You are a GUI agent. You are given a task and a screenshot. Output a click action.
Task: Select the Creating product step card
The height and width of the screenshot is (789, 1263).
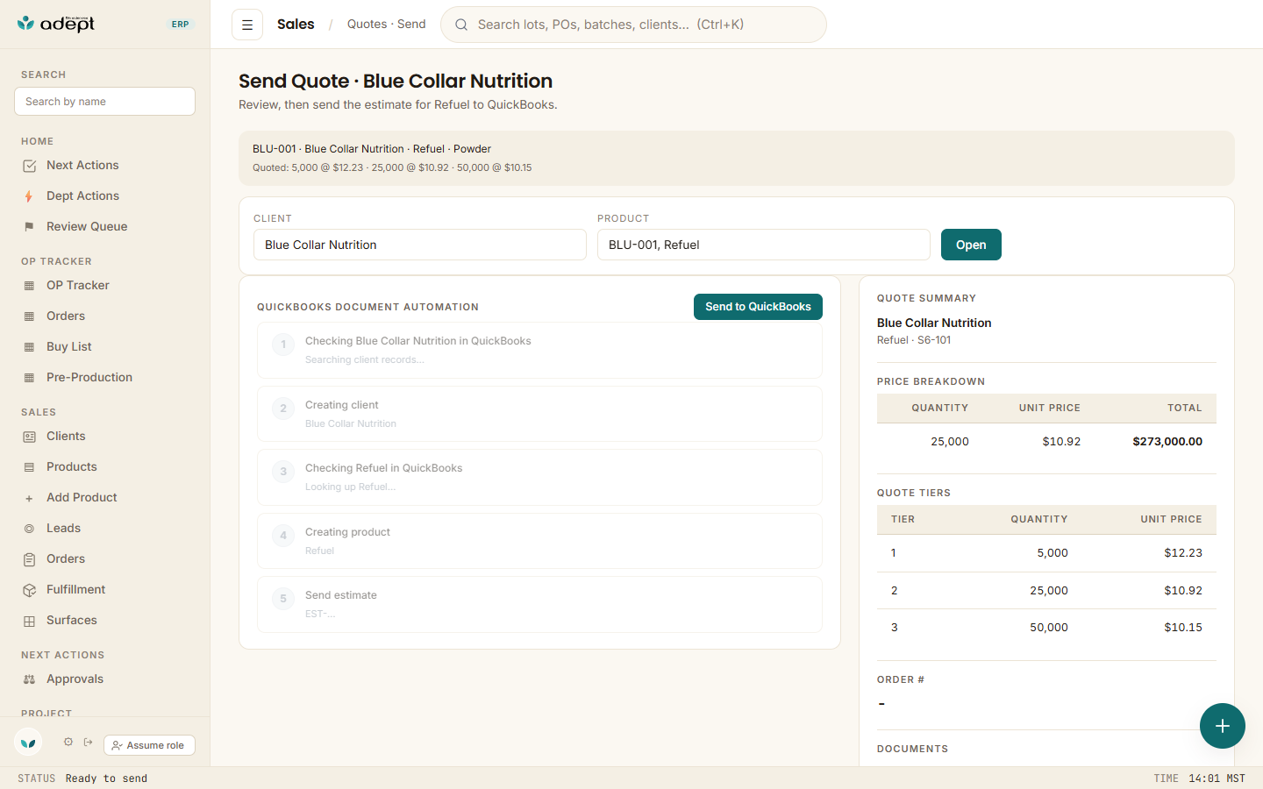(x=539, y=541)
